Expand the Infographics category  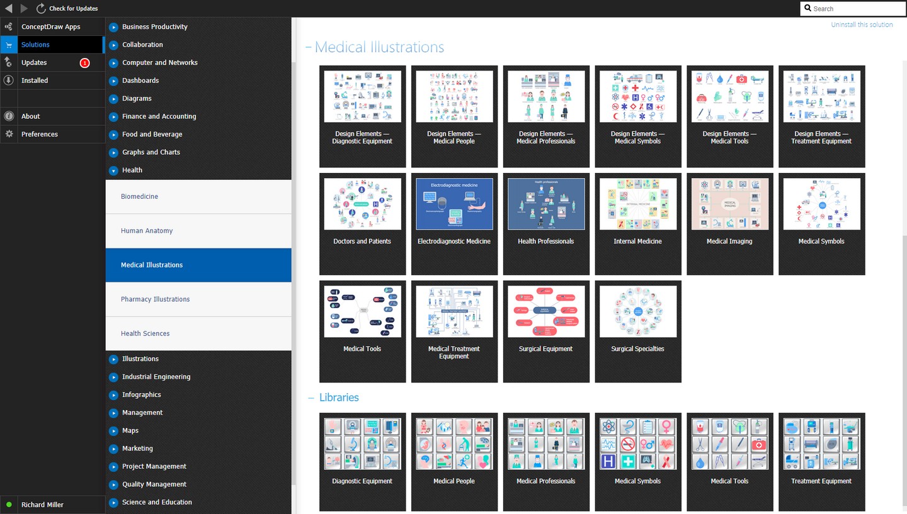click(x=113, y=395)
